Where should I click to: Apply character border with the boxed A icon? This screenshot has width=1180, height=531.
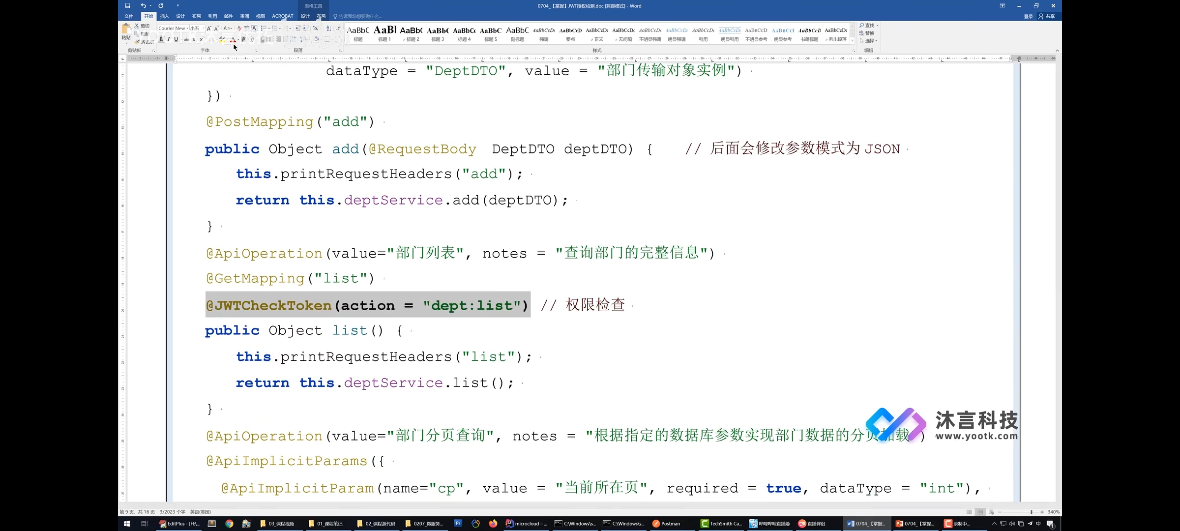pos(254,29)
